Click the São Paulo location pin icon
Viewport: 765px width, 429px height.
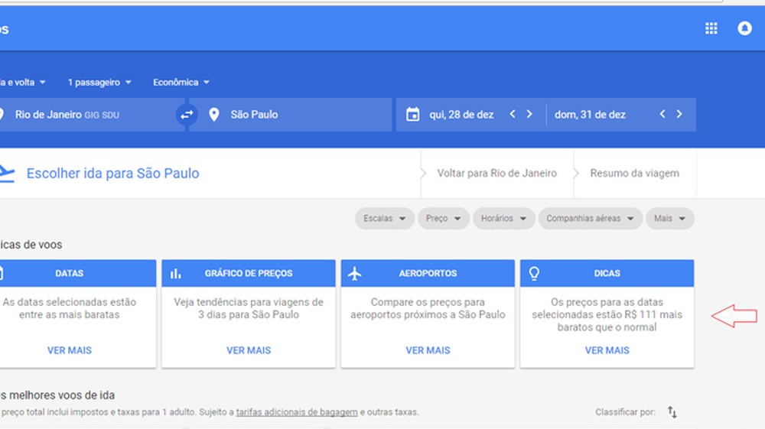[213, 115]
